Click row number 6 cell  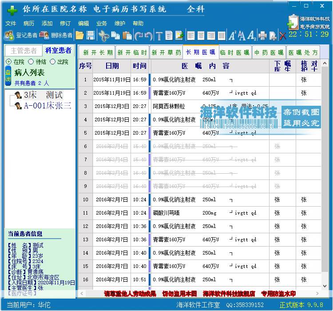(x=85, y=146)
